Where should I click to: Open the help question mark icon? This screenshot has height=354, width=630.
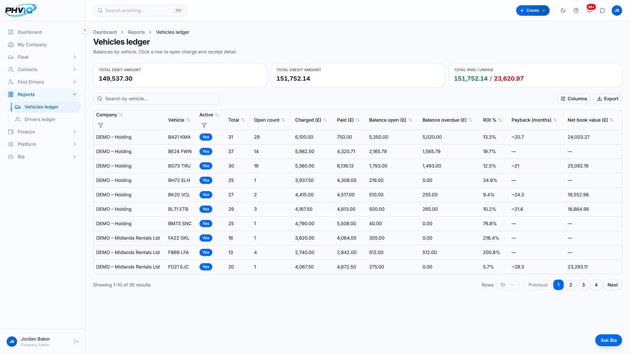(576, 11)
